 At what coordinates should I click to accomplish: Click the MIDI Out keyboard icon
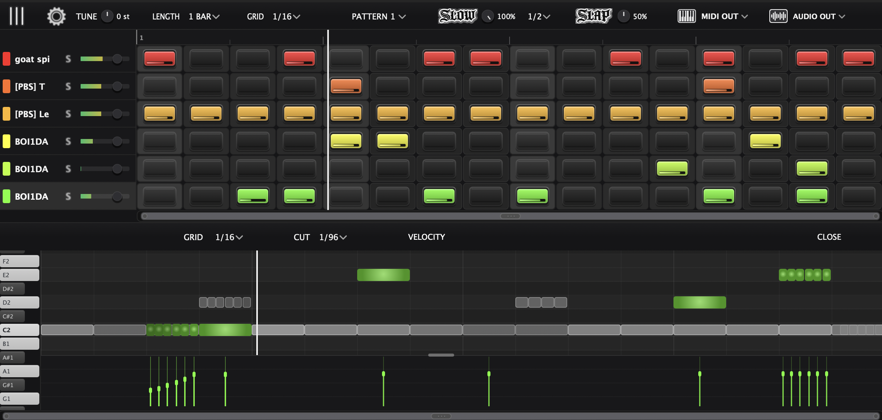686,16
